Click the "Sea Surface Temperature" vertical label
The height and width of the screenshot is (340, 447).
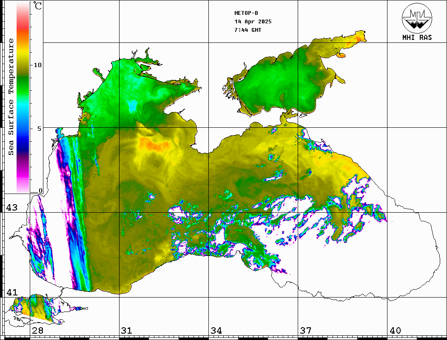coord(11,97)
